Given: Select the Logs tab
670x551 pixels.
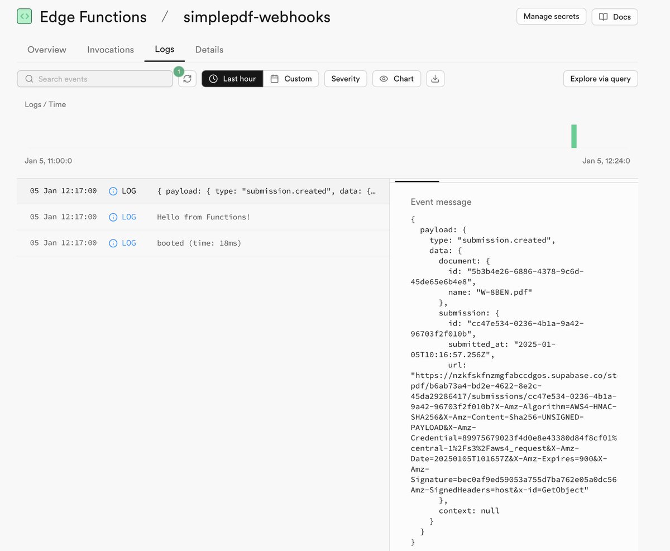Looking at the screenshot, I should 165,49.
